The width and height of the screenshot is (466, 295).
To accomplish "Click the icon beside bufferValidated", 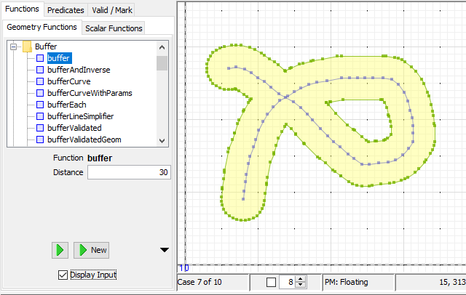I will [40, 128].
